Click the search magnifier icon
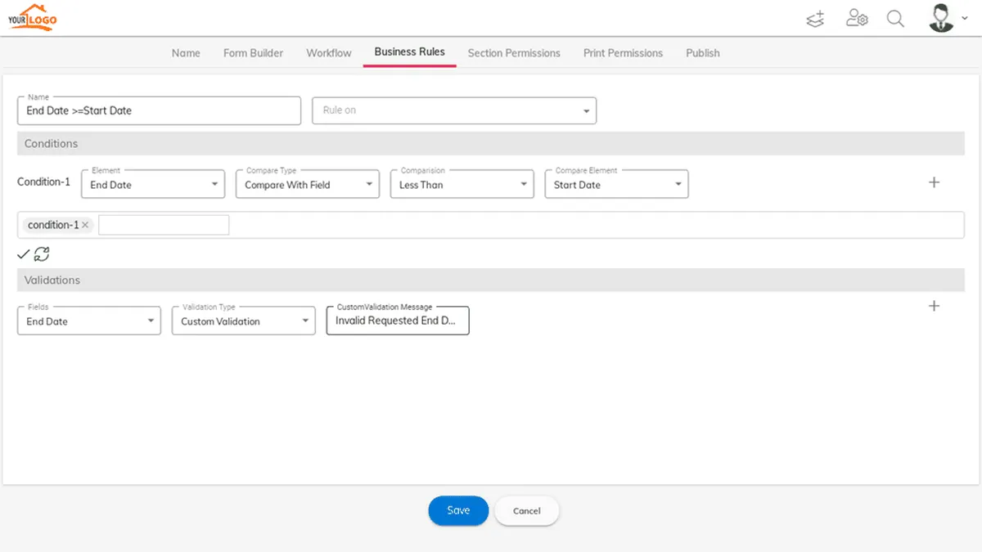The width and height of the screenshot is (982, 552). click(896, 18)
